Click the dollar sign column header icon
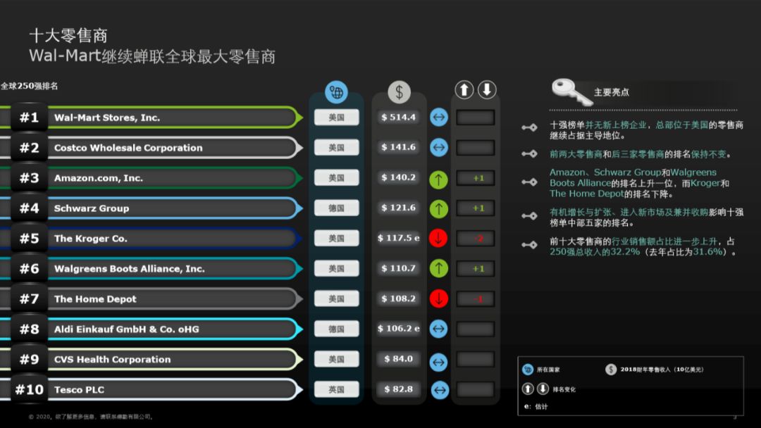The width and height of the screenshot is (761, 428). pyautogui.click(x=399, y=90)
